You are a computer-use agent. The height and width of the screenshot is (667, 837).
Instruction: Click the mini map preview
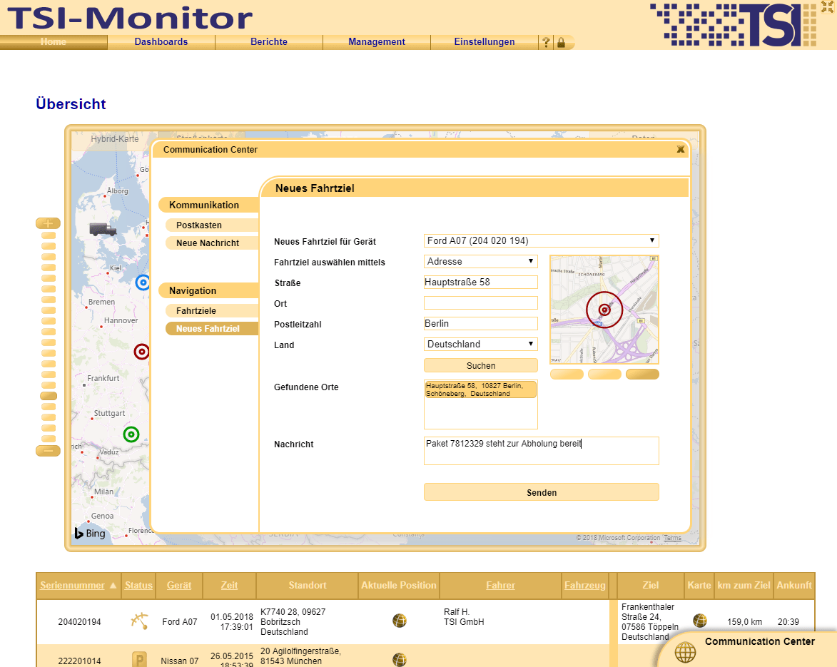point(604,310)
